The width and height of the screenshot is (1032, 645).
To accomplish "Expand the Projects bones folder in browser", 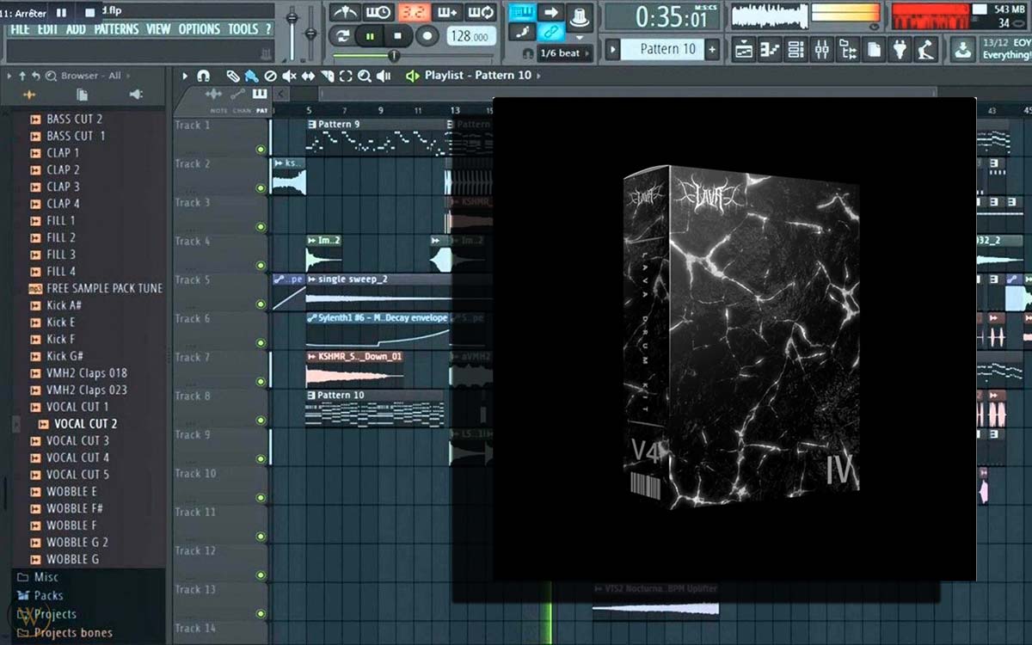I will [x=64, y=633].
